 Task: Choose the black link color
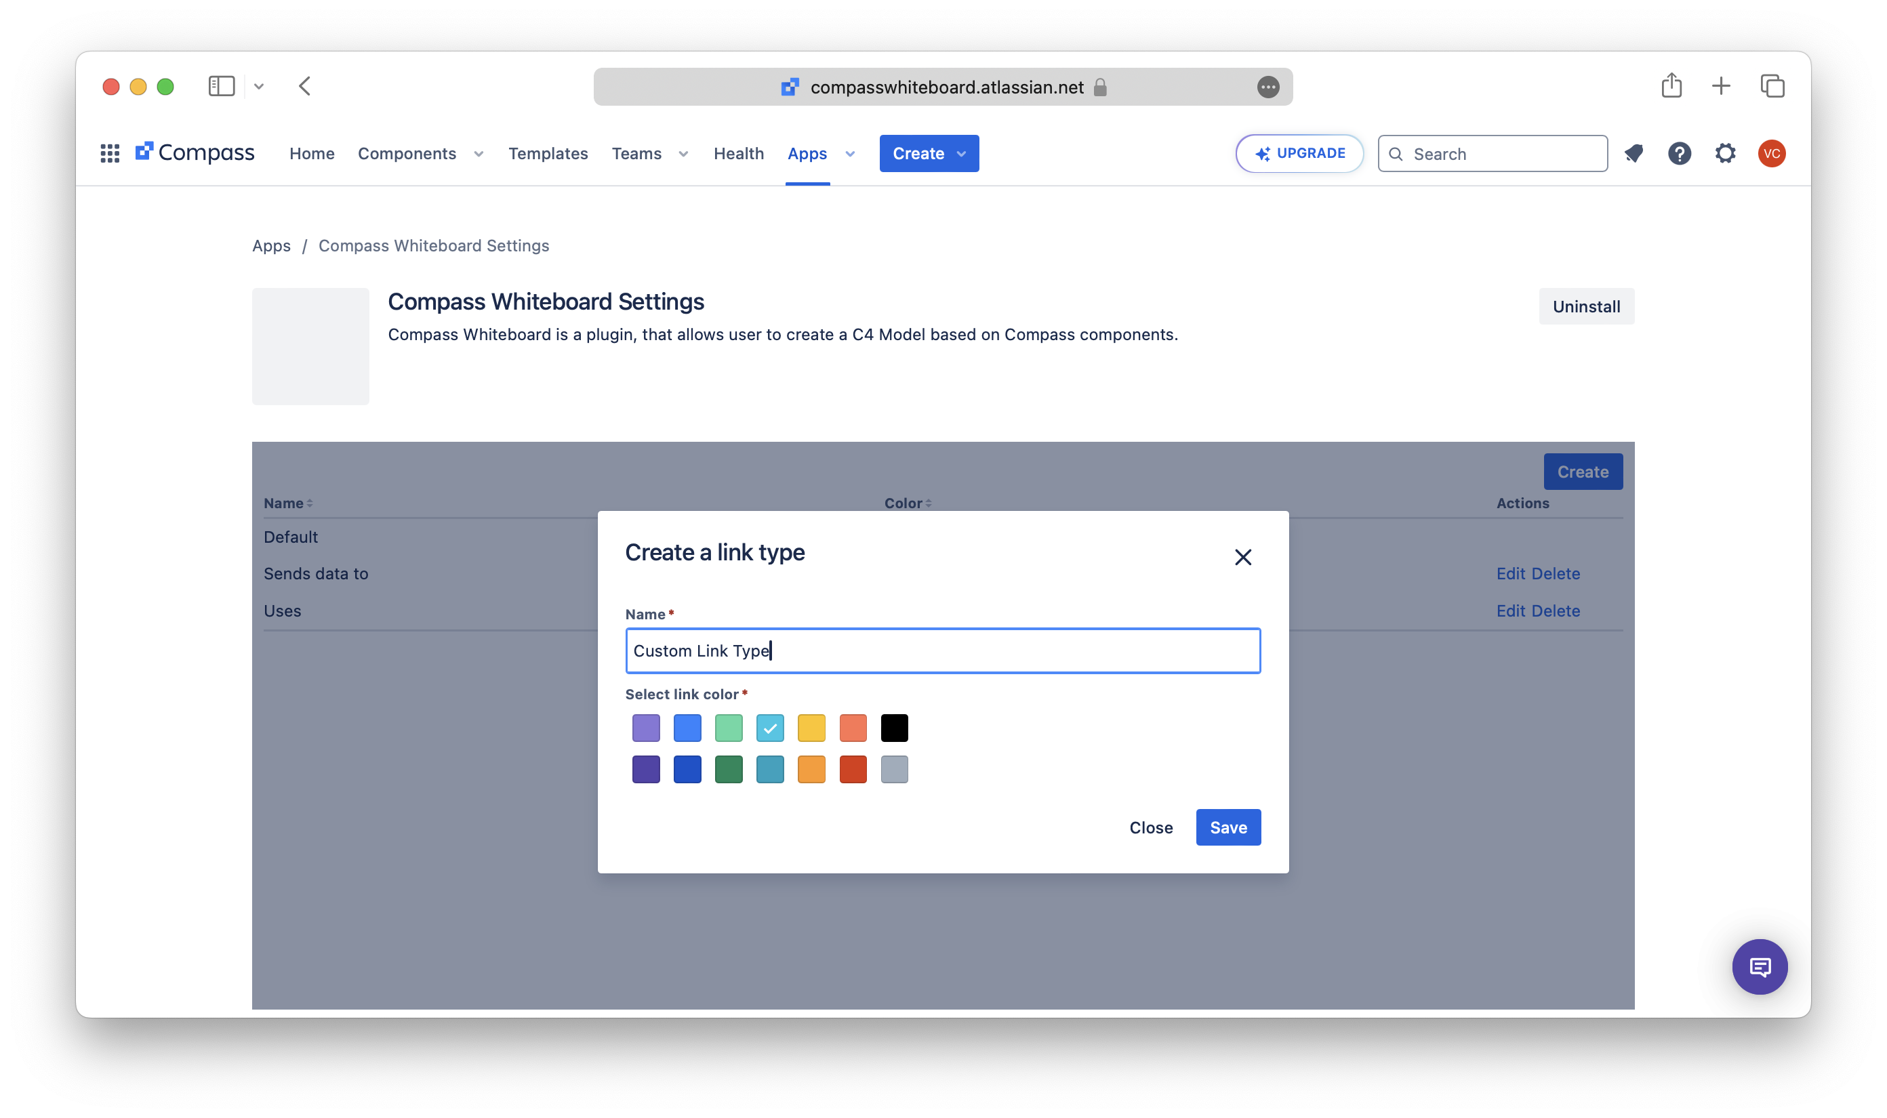coord(894,728)
